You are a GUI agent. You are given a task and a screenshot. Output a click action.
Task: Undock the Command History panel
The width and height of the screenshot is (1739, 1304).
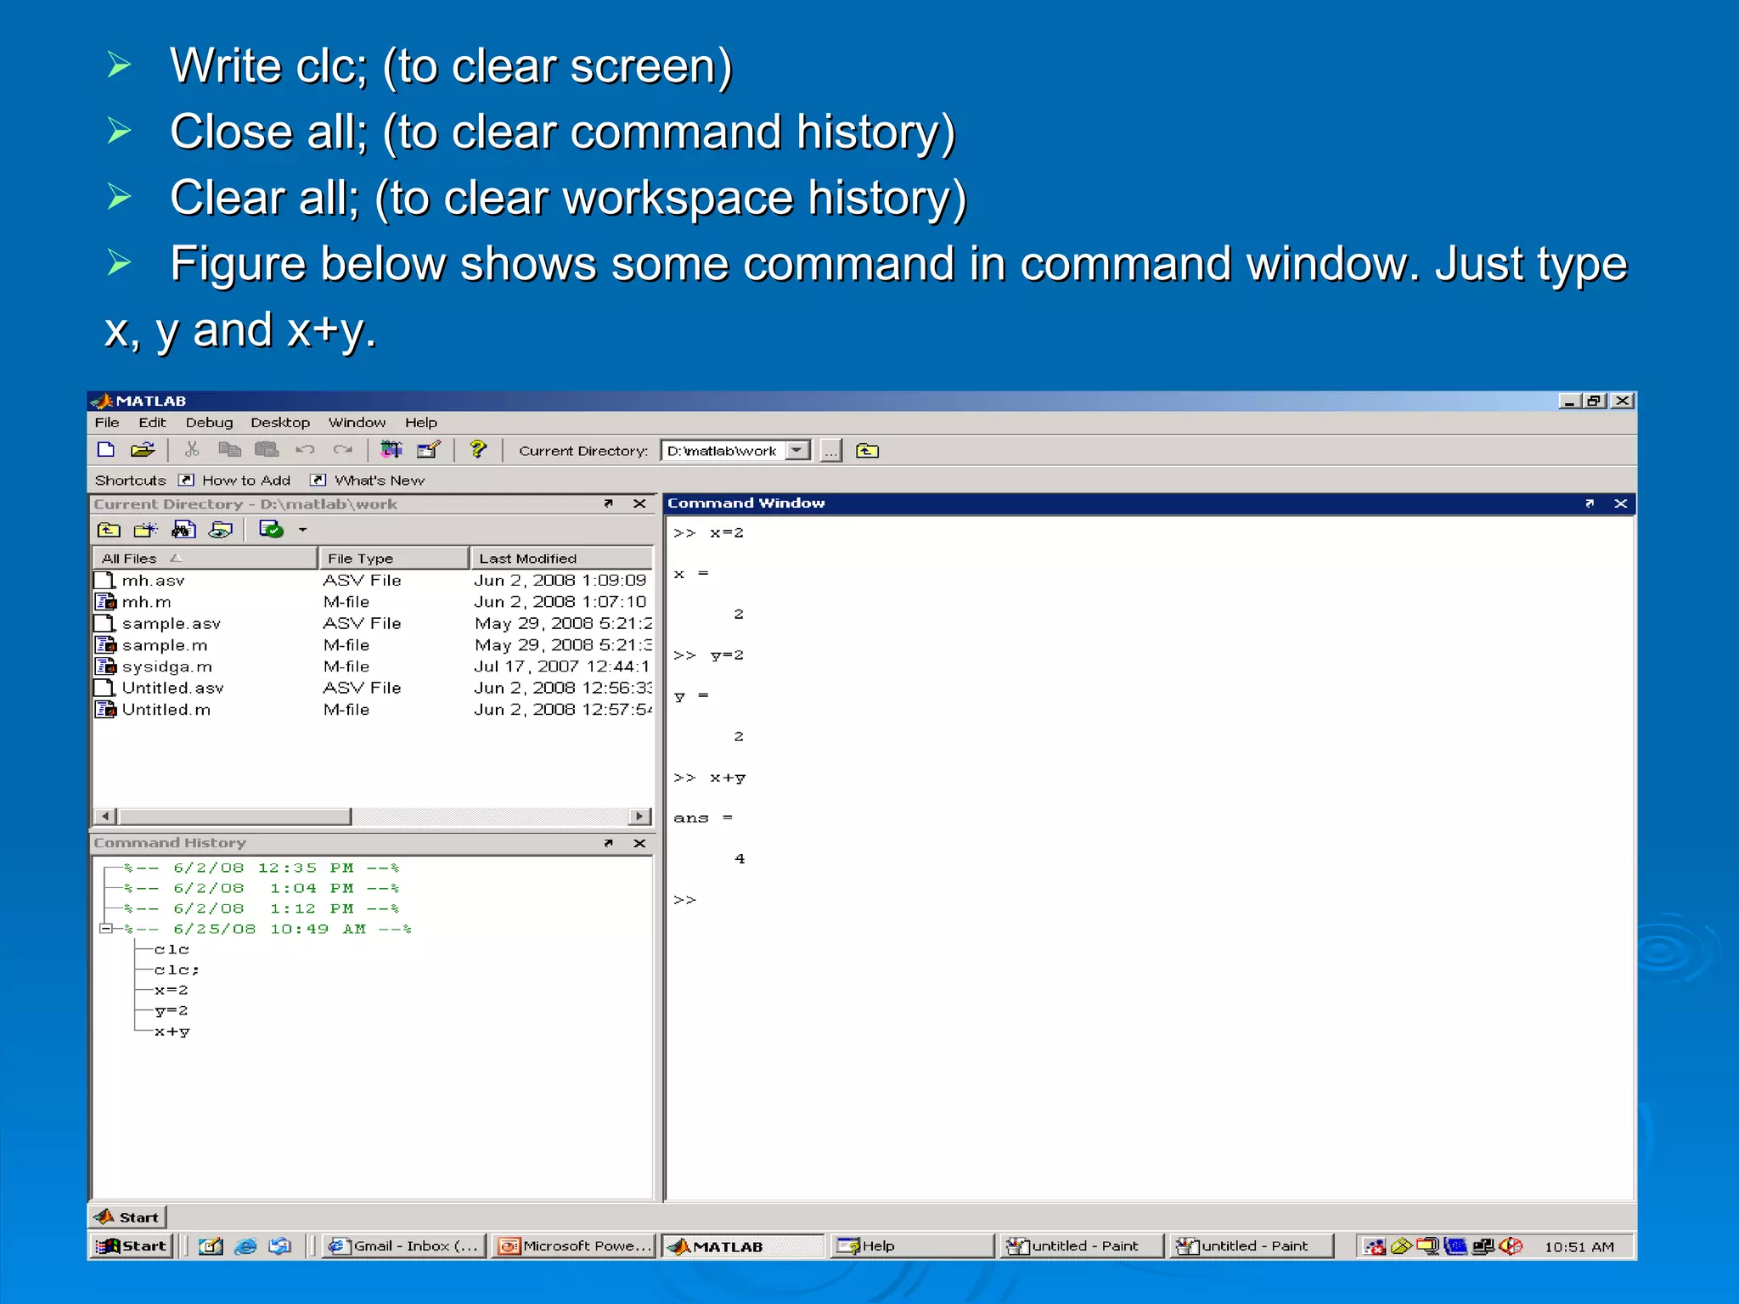tap(609, 843)
